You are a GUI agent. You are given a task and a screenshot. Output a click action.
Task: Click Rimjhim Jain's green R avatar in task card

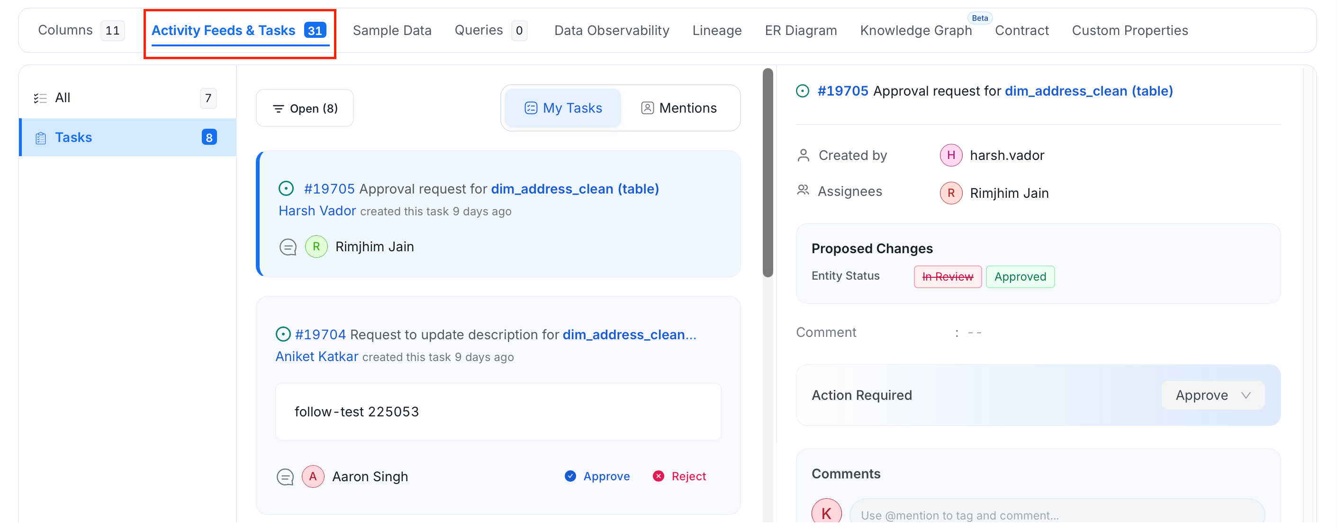(x=316, y=247)
